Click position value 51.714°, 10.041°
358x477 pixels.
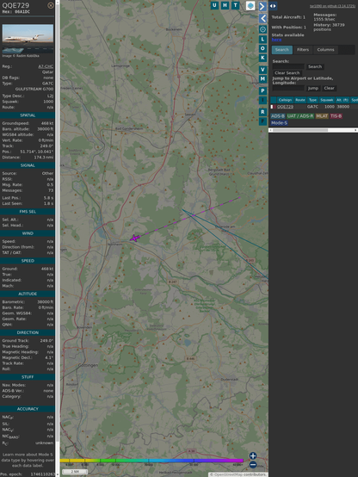click(36, 152)
